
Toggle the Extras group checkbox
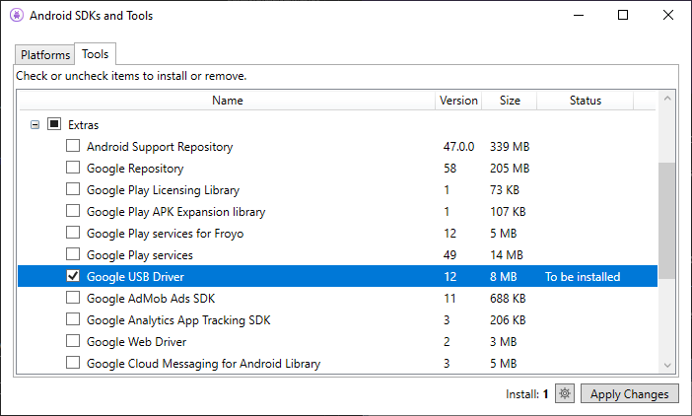point(54,125)
